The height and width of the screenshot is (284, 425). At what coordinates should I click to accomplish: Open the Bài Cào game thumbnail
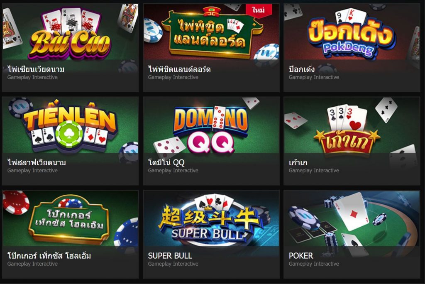(x=71, y=32)
